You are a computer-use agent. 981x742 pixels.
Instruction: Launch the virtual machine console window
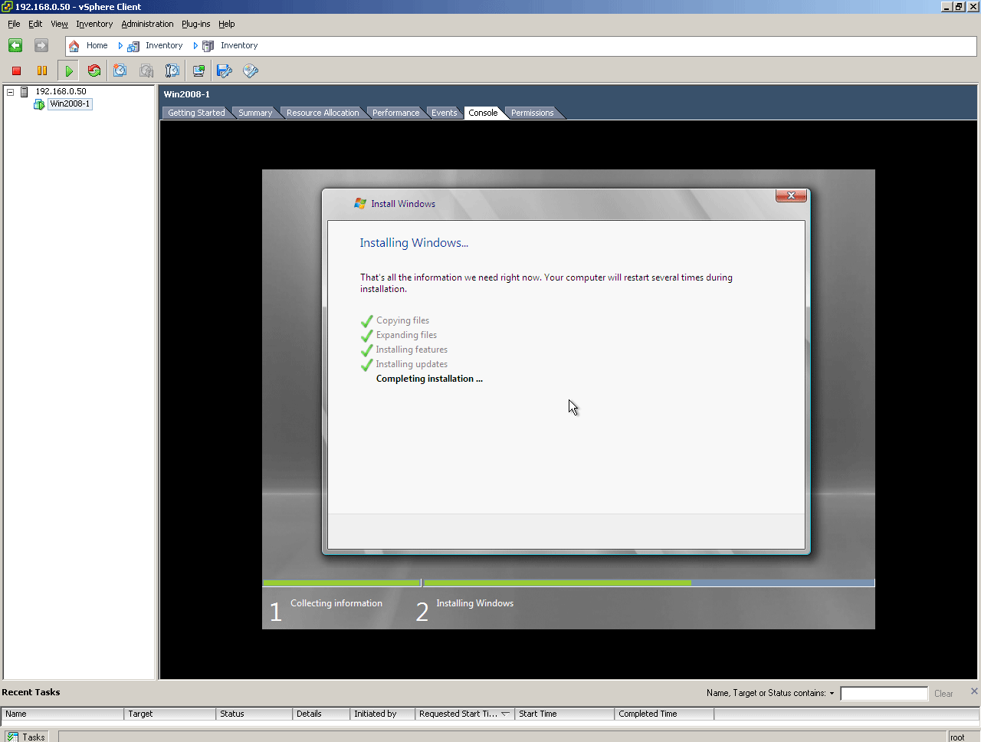coord(198,71)
